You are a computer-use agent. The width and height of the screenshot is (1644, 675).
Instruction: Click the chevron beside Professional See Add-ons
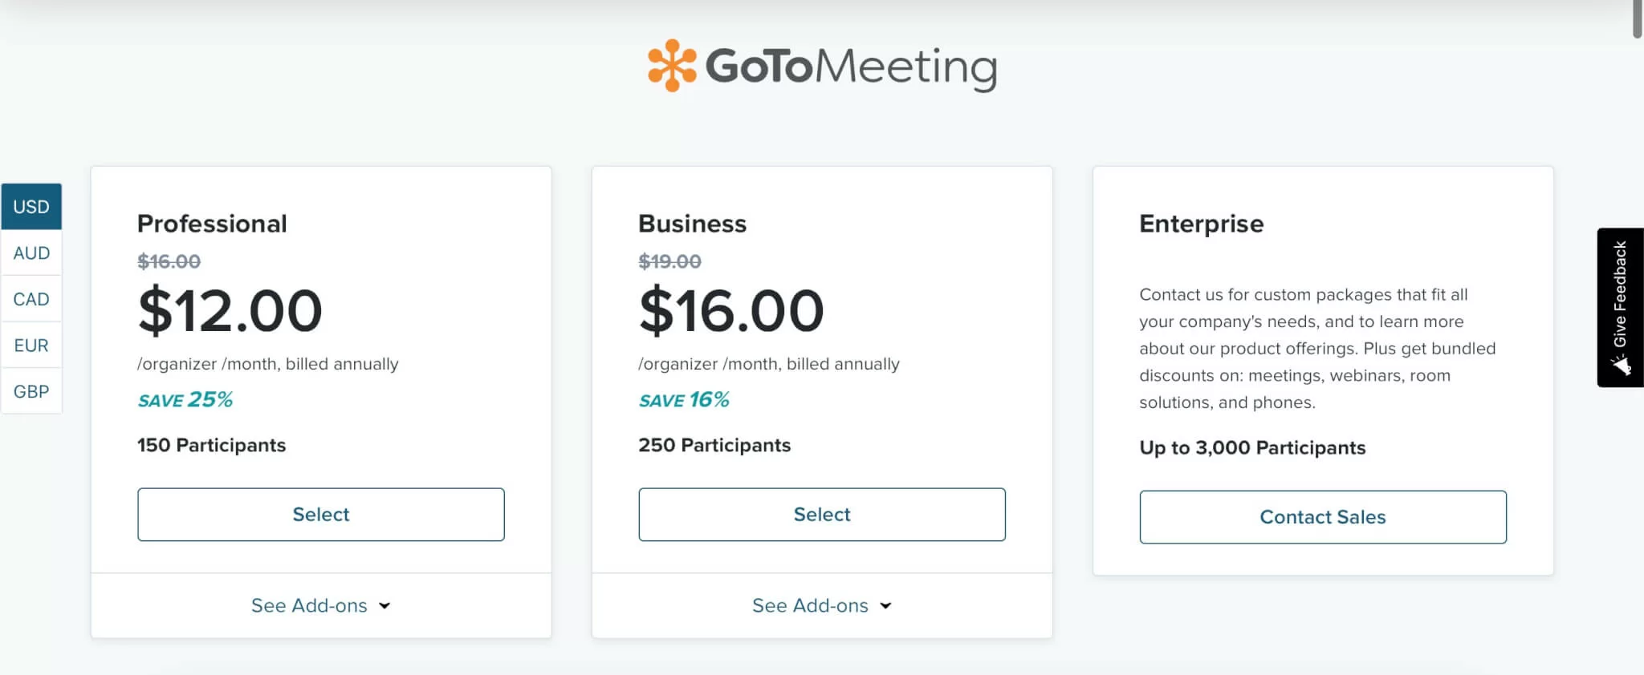[385, 606]
